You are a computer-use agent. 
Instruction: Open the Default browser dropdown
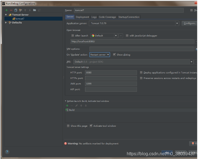tap(116, 36)
